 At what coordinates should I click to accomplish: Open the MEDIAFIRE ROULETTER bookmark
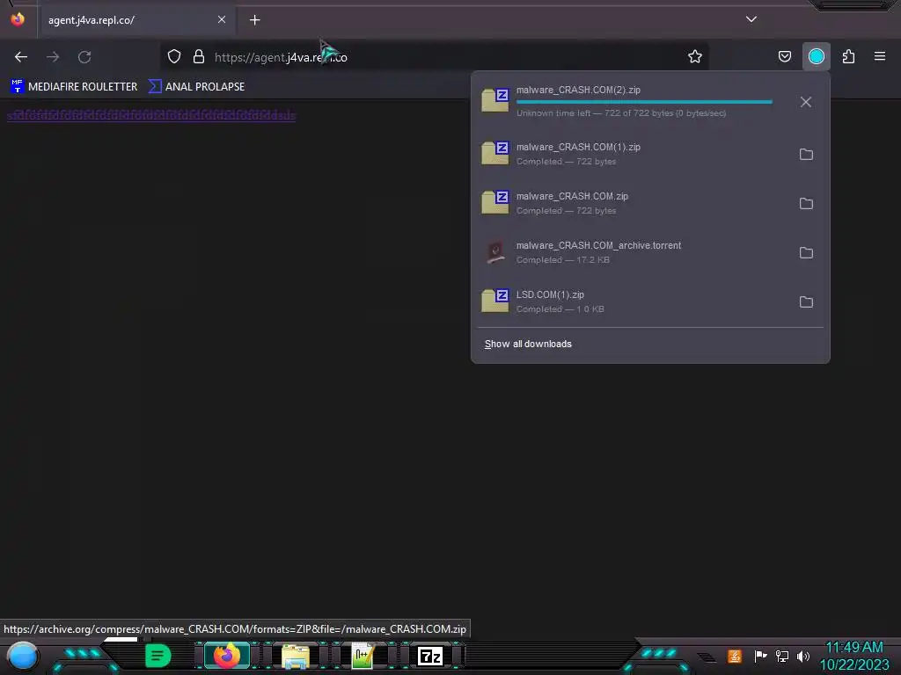[74, 87]
